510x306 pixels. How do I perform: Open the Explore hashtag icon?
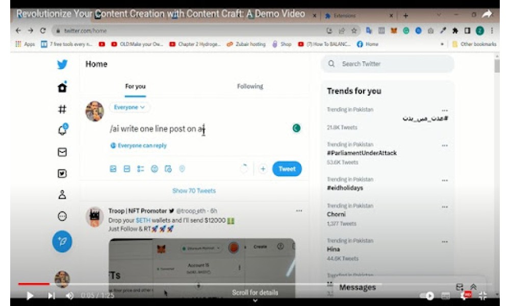(x=62, y=109)
